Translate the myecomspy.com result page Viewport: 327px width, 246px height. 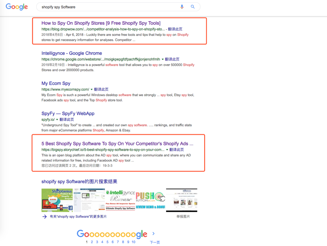tap(101, 89)
